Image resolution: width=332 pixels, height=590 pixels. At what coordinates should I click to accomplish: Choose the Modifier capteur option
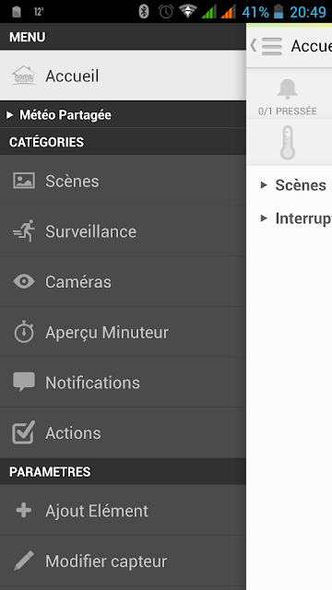tap(123, 561)
